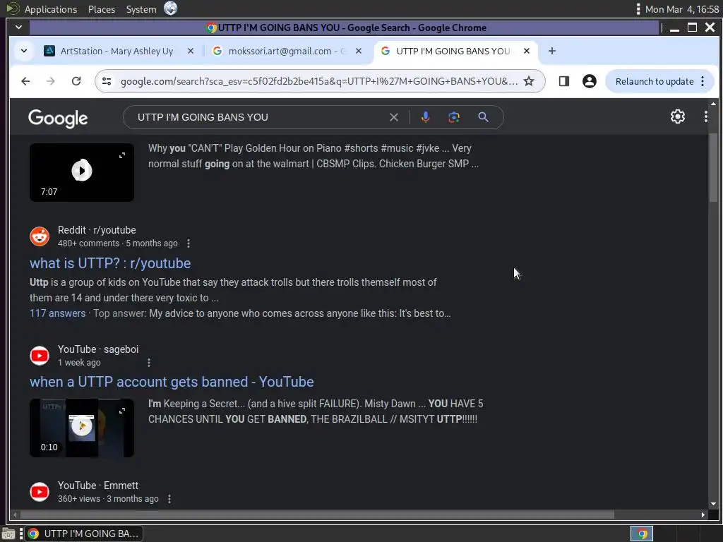The image size is (723, 542).
Task: Click the taskbar entry UTTP I'M GOING BA...
Action: (x=83, y=534)
